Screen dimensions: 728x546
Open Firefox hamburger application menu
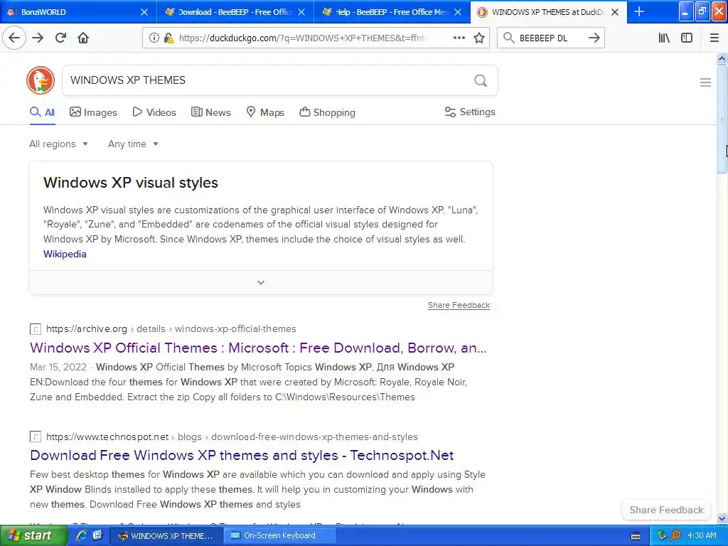point(714,38)
